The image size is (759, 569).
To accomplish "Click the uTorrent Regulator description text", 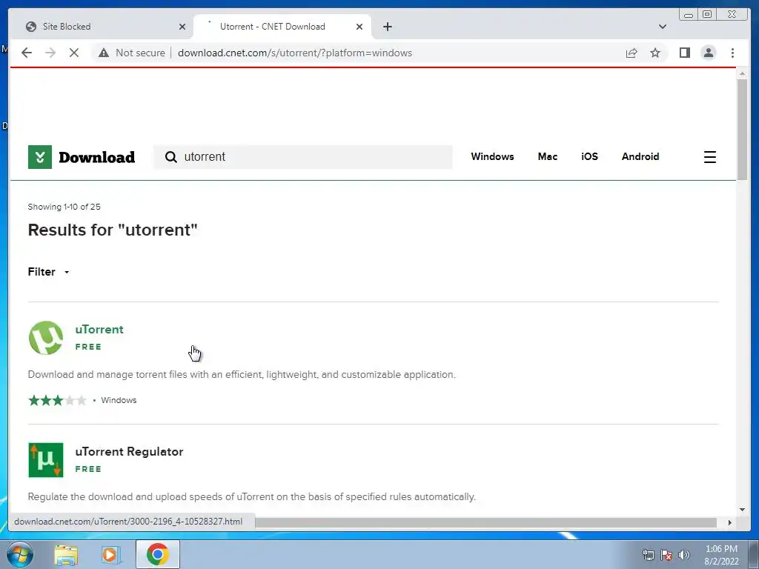I will pos(252,497).
